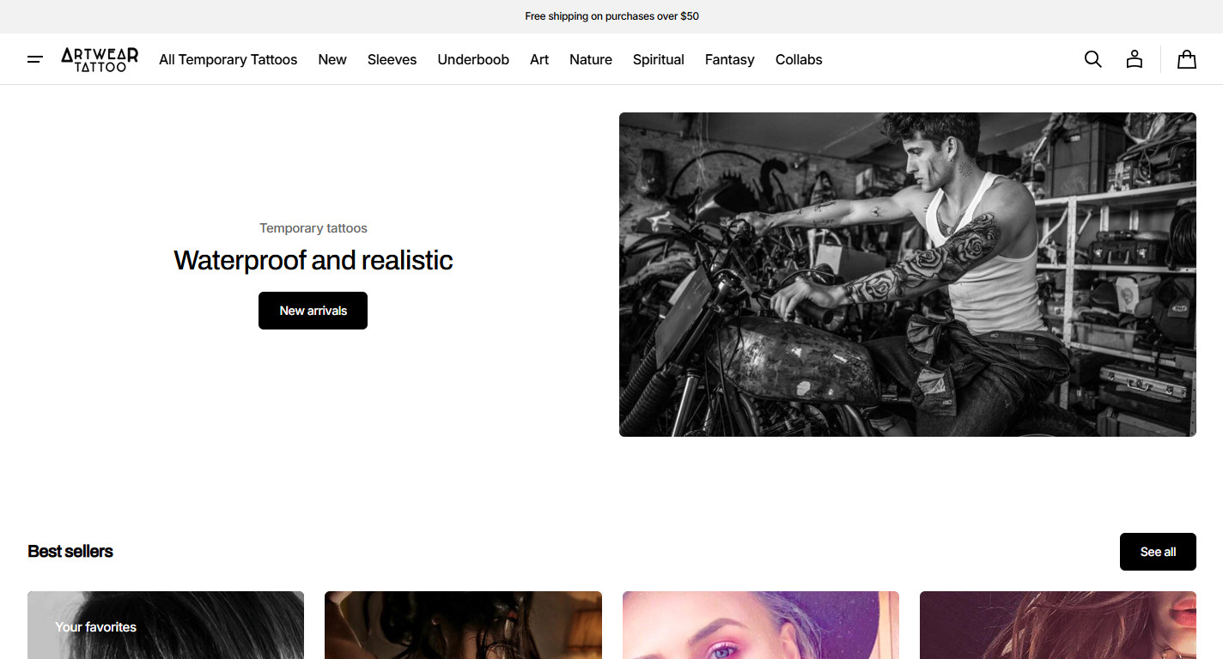Navigate to Underboob category
The height and width of the screenshot is (659, 1223).
473,59
